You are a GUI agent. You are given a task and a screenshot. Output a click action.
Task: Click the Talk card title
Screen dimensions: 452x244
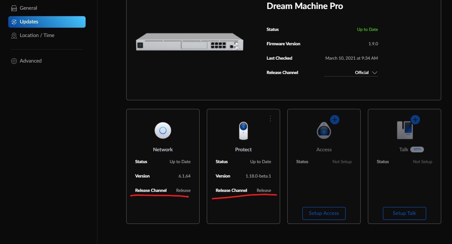coord(404,149)
